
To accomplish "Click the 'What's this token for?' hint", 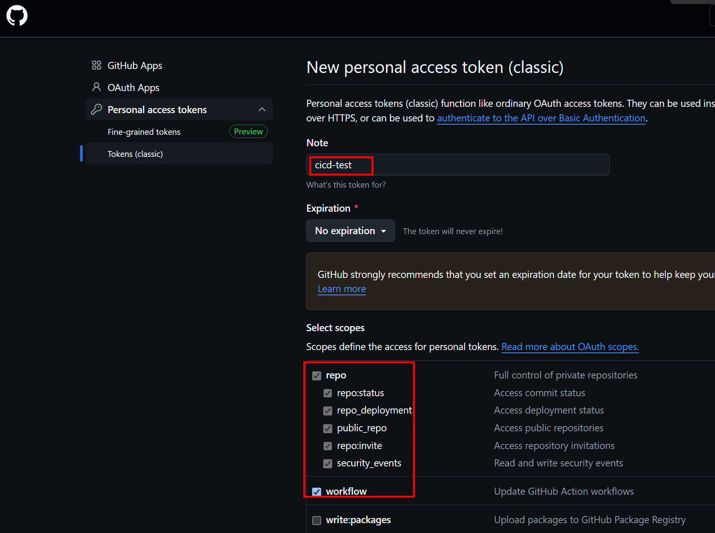I will [x=346, y=185].
